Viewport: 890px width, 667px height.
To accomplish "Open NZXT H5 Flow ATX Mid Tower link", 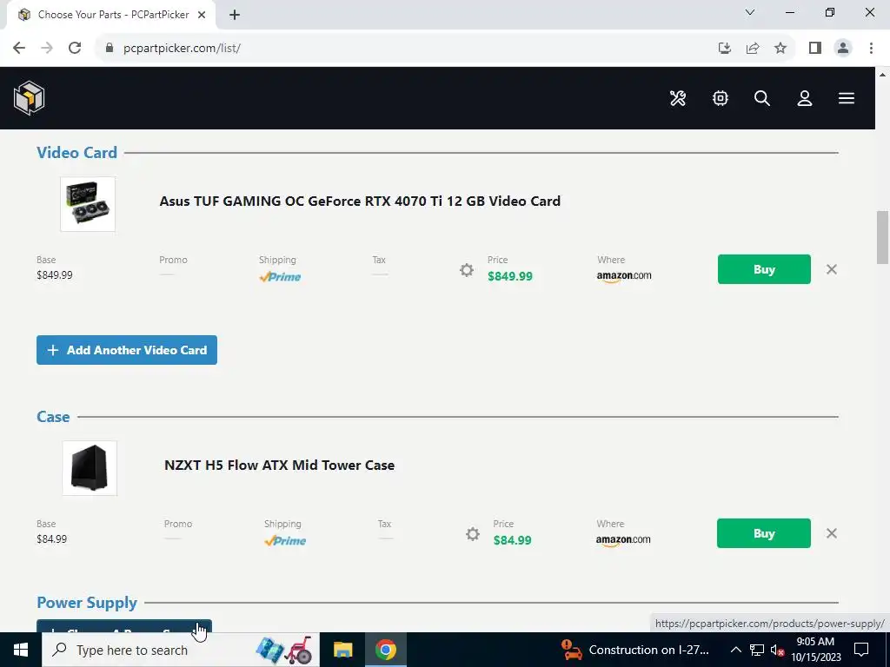I will [x=279, y=466].
